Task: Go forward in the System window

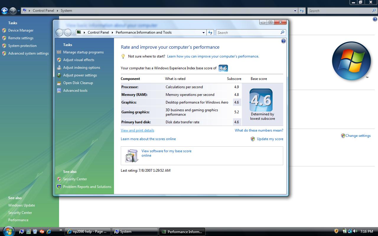Action: pyautogui.click(x=13, y=11)
